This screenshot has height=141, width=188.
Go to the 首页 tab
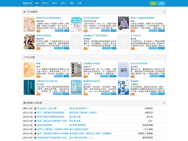tap(37, 3)
